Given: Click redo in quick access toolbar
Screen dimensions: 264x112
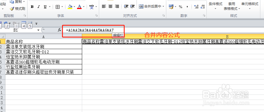Looking at the screenshot, I should 15,23.
